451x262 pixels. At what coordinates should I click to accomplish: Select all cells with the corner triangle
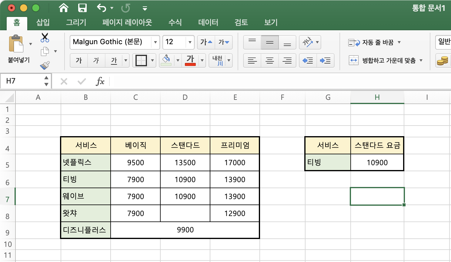[9, 98]
